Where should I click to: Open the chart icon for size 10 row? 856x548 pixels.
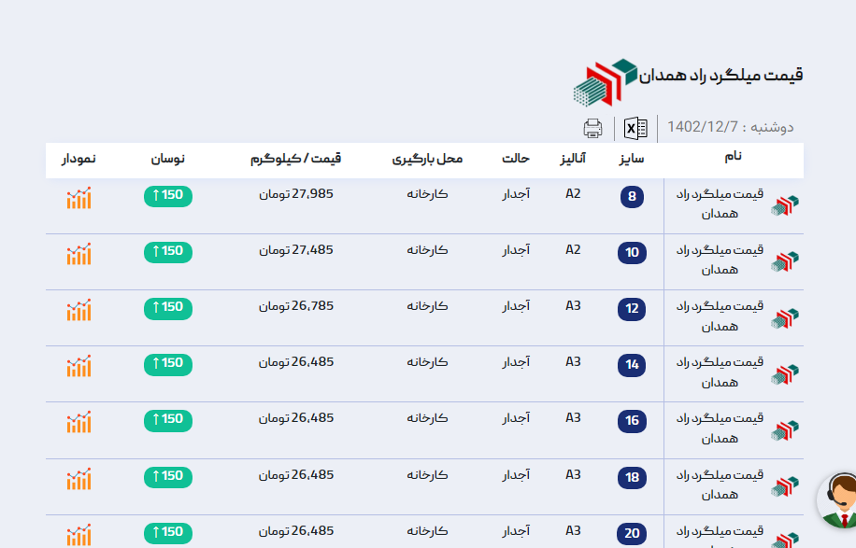point(79,253)
